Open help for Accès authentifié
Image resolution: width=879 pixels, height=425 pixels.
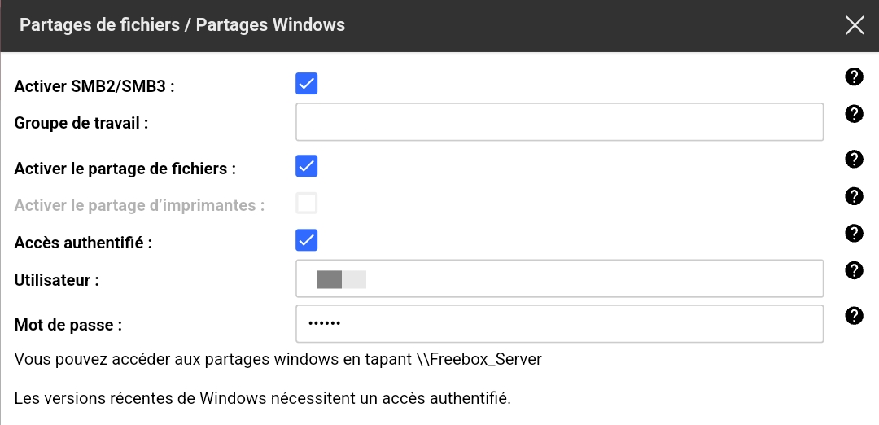pyautogui.click(x=854, y=234)
